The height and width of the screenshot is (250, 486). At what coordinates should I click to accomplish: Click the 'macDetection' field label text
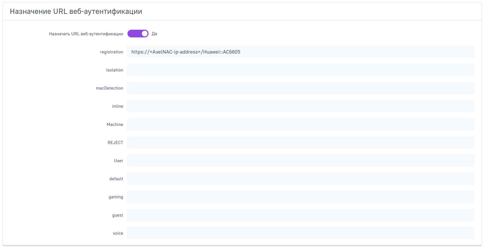coord(109,88)
